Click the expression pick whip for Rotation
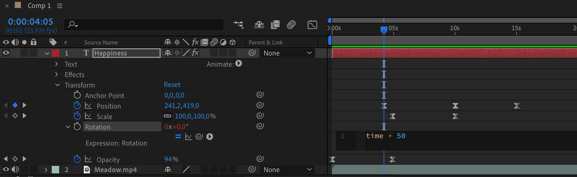The width and height of the screenshot is (577, 177). tap(199, 137)
